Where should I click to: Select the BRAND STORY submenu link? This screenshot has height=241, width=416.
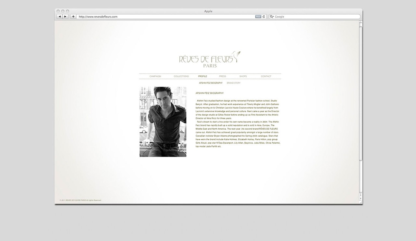234,83
